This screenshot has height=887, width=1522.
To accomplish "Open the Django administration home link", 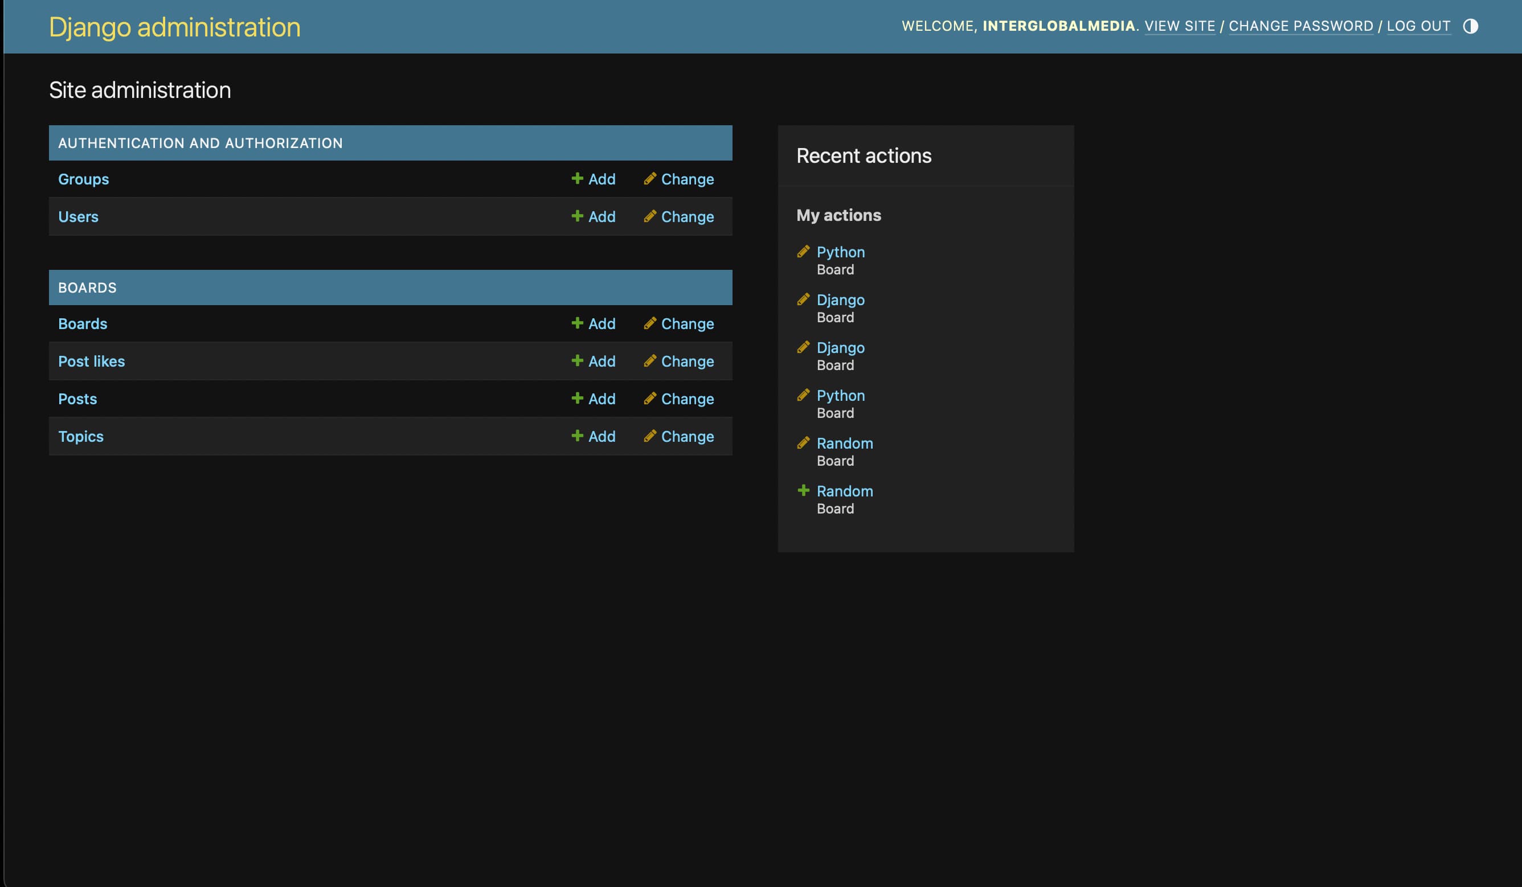I will coord(174,27).
